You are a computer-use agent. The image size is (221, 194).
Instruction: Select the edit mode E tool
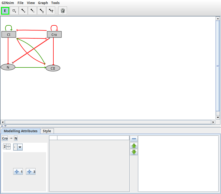coord(5,11)
